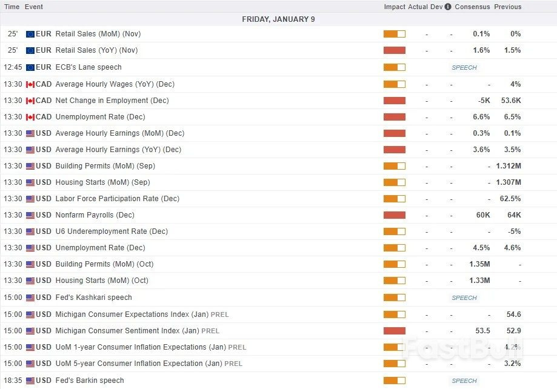
Task: Click the info icon beside Dev header
Action: pyautogui.click(x=447, y=7)
